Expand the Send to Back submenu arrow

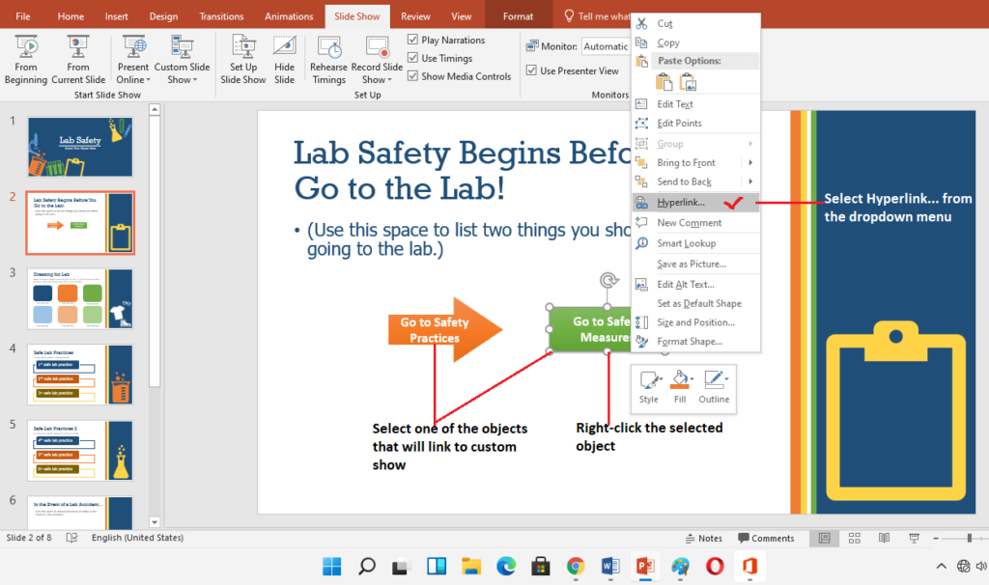[750, 181]
